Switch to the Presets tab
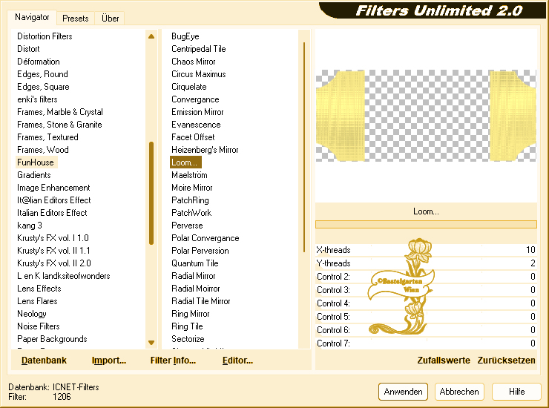 (x=75, y=19)
